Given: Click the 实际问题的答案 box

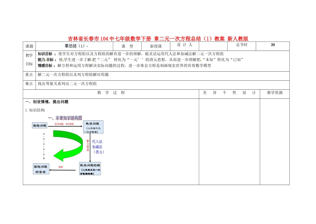Looking at the screenshot, I should pos(41,169).
